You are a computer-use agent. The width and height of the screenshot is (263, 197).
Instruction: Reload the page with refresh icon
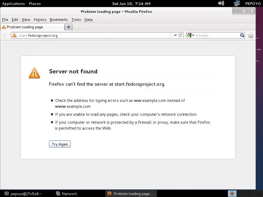point(180,35)
